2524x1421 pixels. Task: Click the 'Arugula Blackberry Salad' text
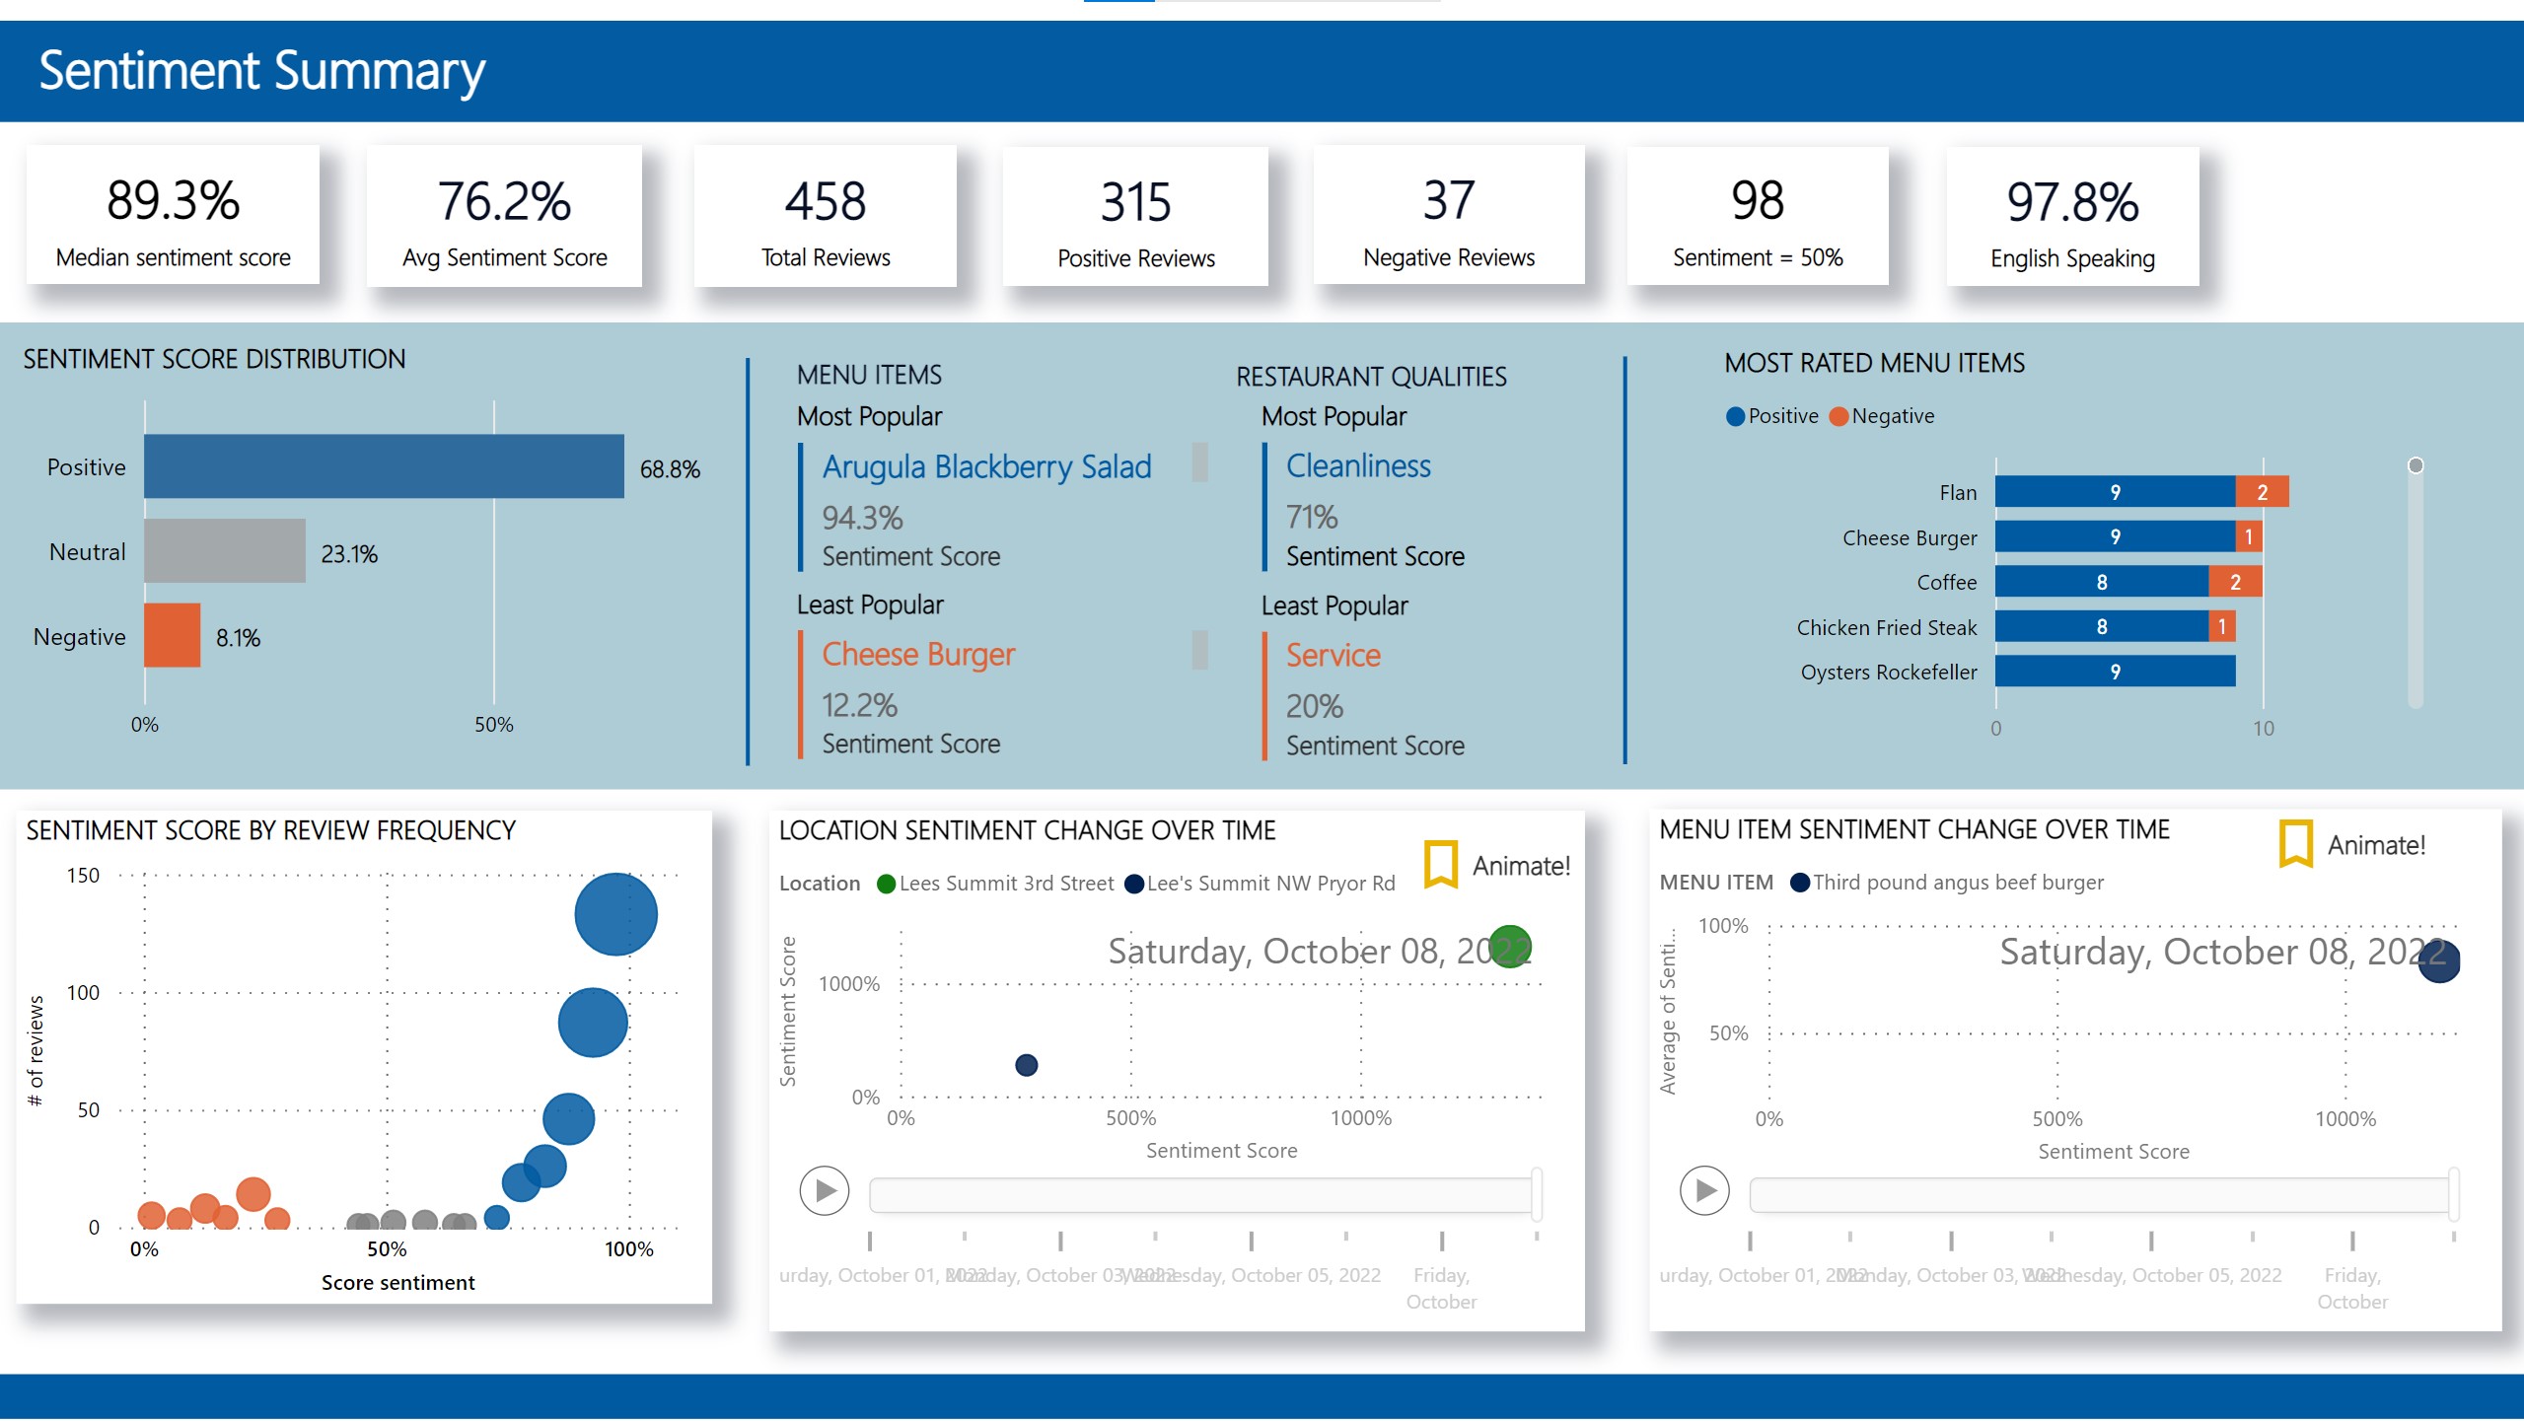tap(986, 466)
